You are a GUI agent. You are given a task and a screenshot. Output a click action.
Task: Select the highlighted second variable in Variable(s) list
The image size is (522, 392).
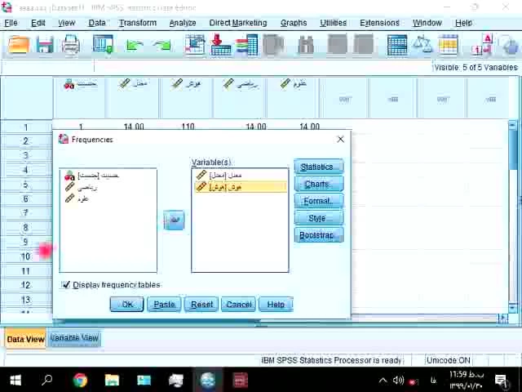(x=239, y=187)
